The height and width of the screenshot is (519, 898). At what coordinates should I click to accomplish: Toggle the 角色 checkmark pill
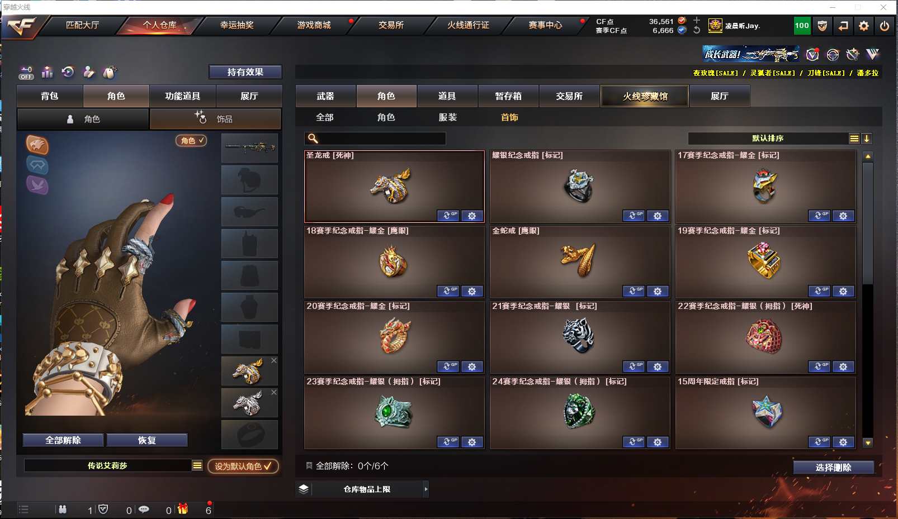(192, 141)
